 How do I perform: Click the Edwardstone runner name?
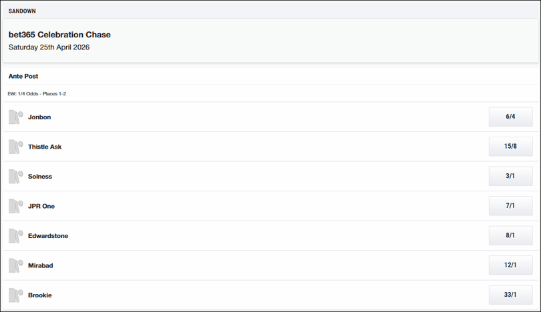(x=48, y=236)
